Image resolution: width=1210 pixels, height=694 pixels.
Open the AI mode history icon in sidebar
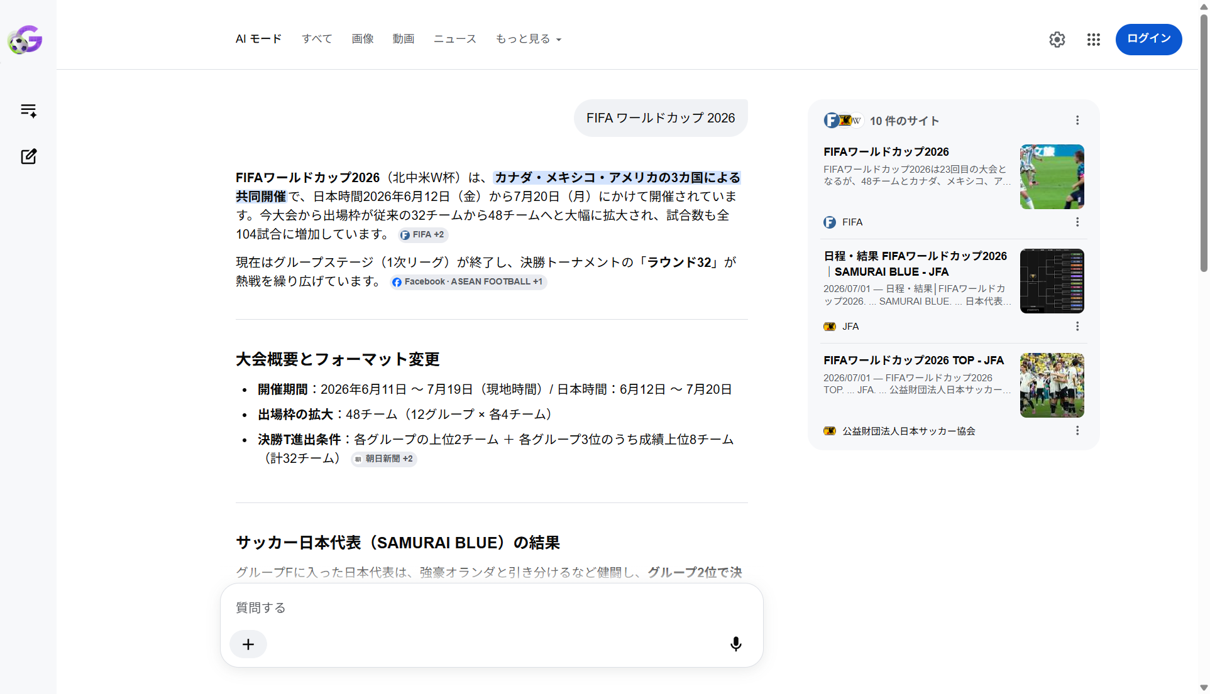click(x=28, y=111)
